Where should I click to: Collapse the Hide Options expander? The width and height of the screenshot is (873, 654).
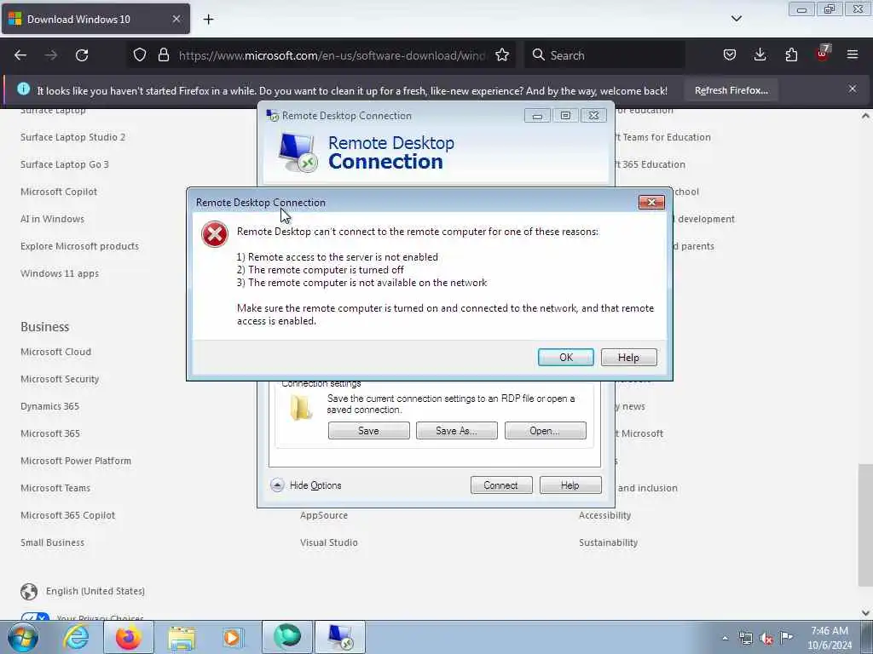click(306, 485)
